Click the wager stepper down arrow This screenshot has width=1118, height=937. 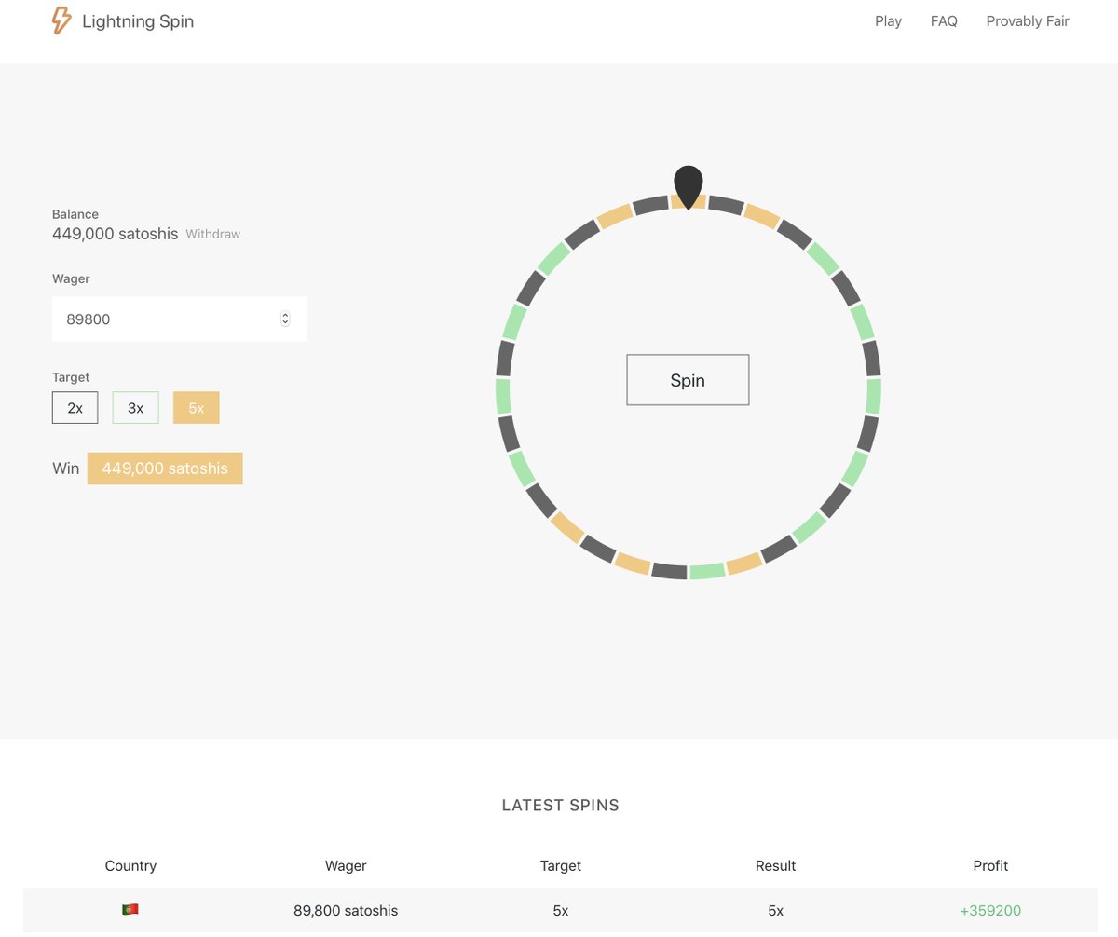[285, 322]
